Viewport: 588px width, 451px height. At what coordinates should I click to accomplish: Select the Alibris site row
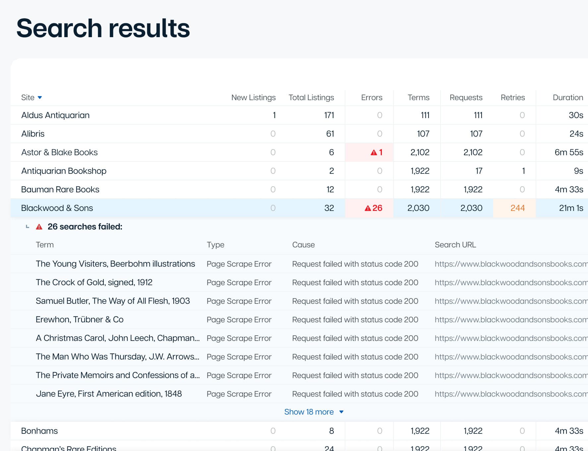(299, 134)
